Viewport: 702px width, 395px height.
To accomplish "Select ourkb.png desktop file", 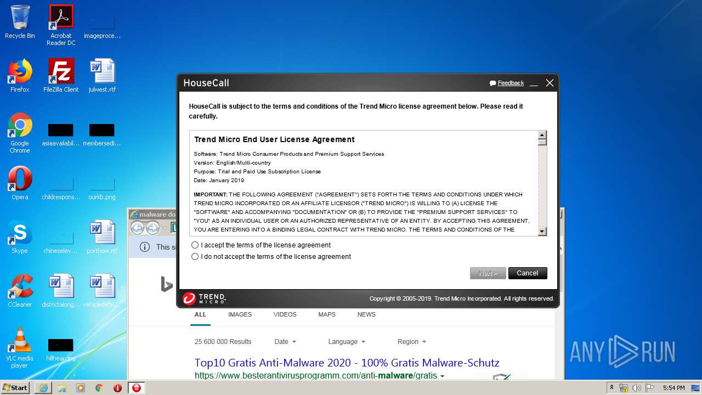I will tap(102, 187).
